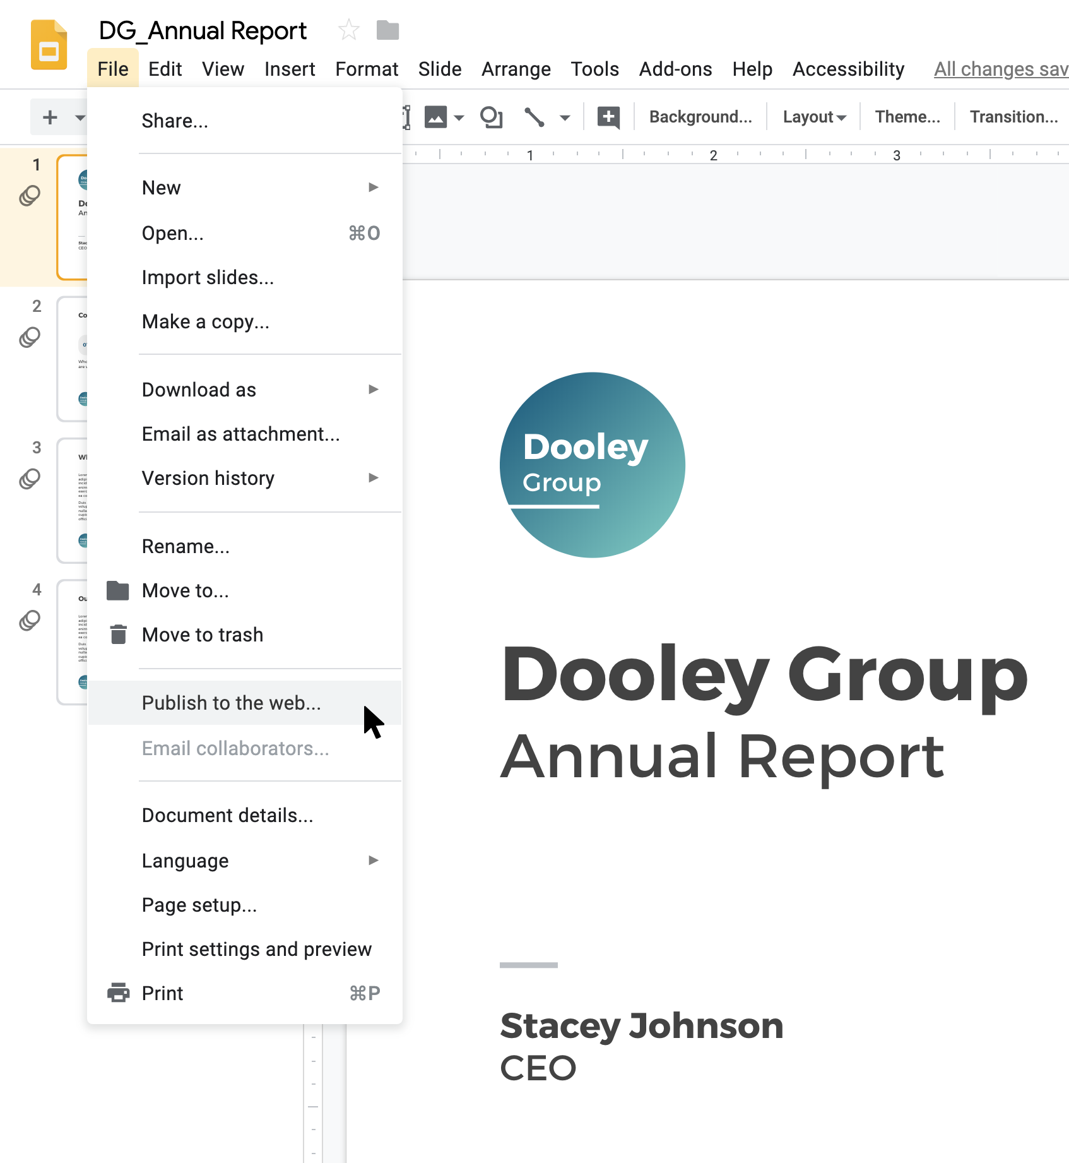Click the trash icon beside Move to trash
1069x1163 pixels.
click(x=119, y=635)
